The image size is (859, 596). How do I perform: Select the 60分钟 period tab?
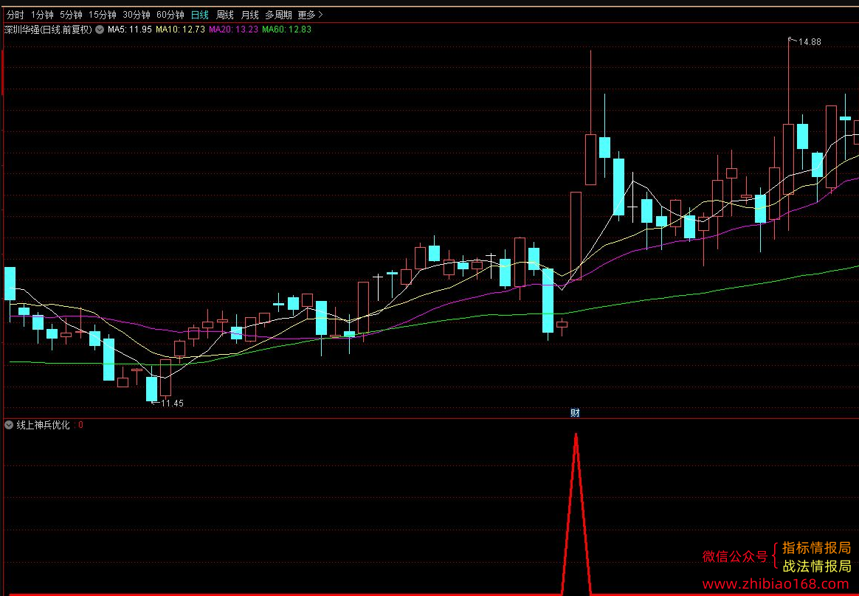(x=170, y=15)
